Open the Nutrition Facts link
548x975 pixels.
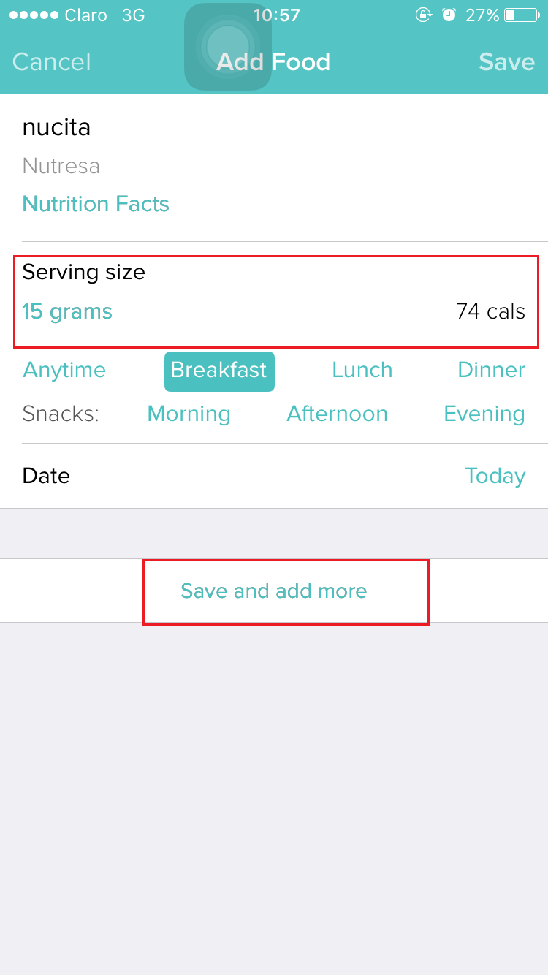tap(96, 204)
